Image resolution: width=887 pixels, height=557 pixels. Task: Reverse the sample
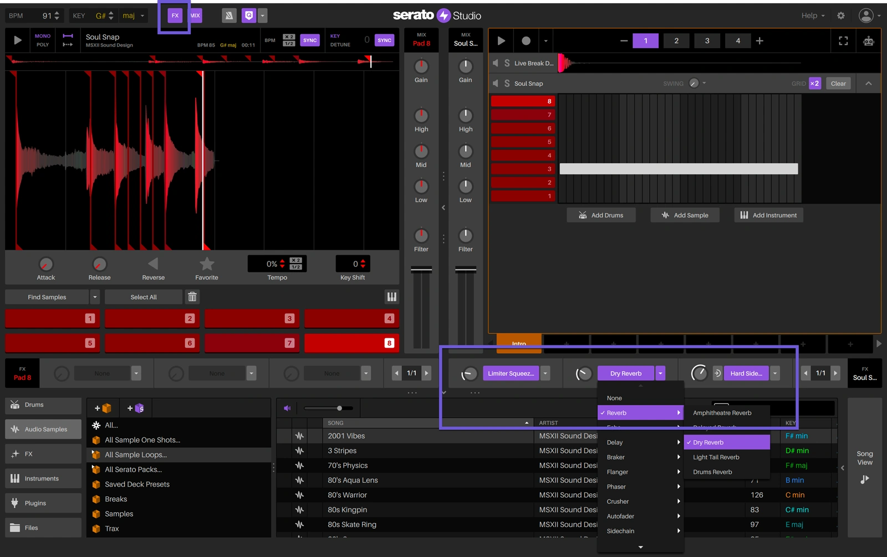point(153,264)
